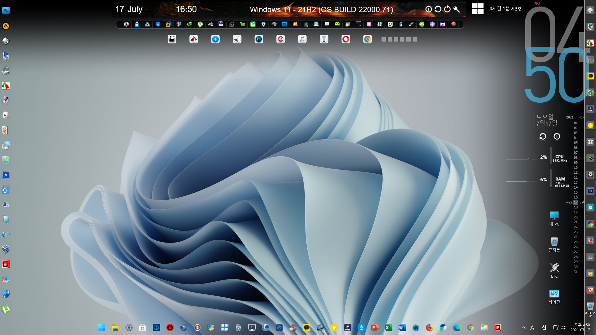Click refresh icon under 토요일 date widget
Screen dimensions: 596x335
(x=543, y=136)
